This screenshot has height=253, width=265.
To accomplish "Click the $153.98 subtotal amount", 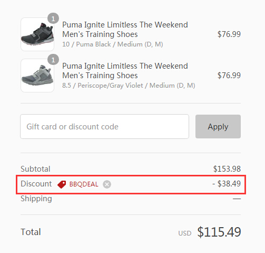I will pos(227,169).
